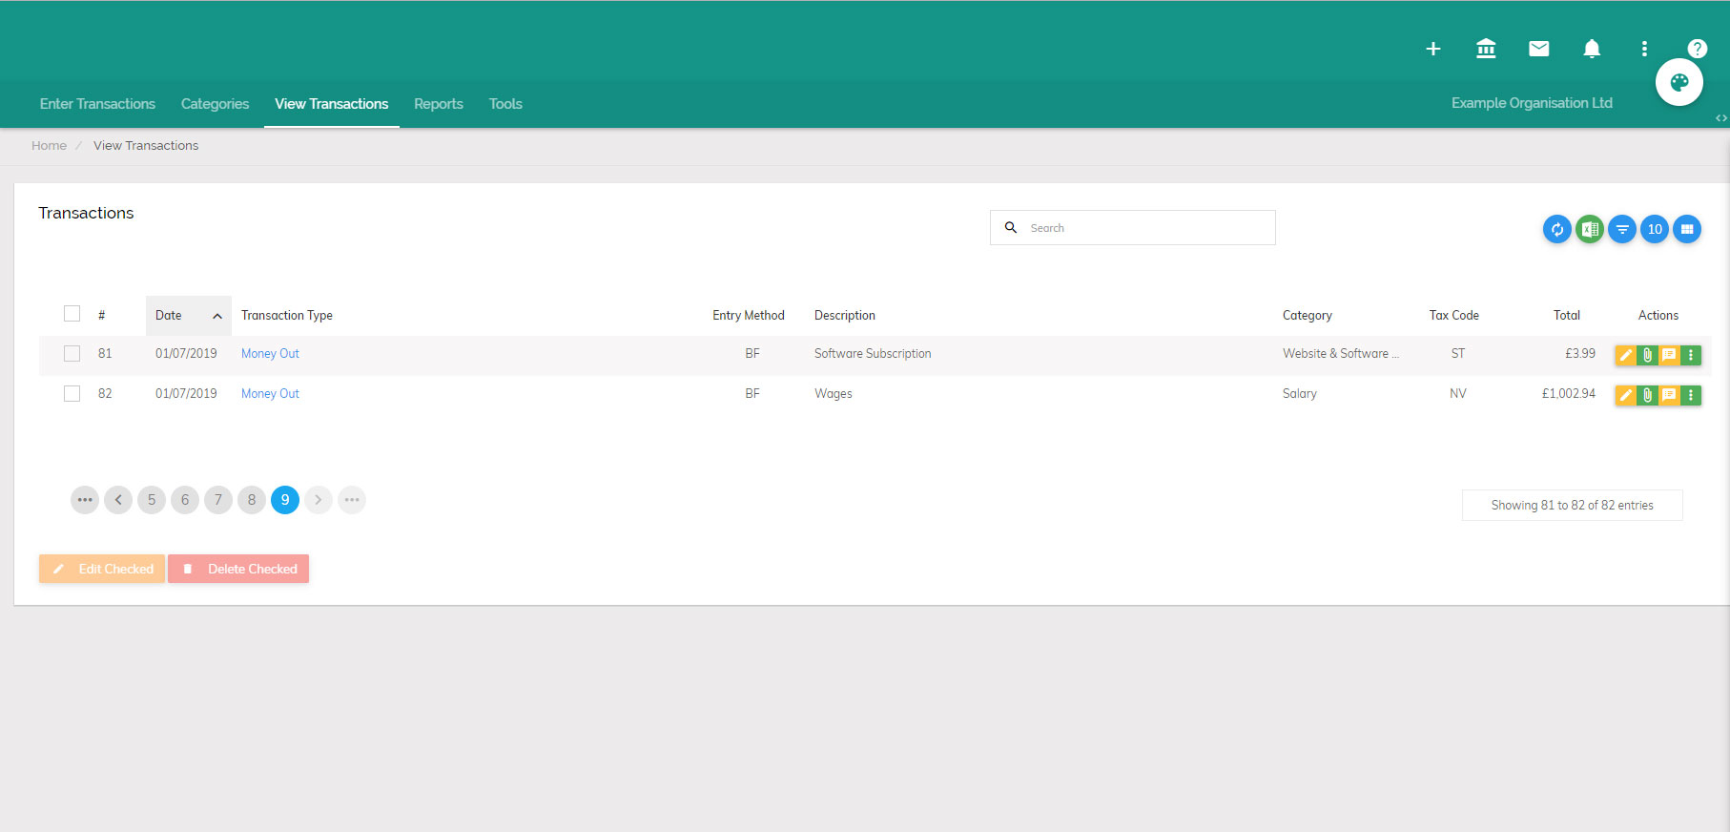Open the page size 10 selector
The height and width of the screenshot is (832, 1730).
click(1655, 229)
